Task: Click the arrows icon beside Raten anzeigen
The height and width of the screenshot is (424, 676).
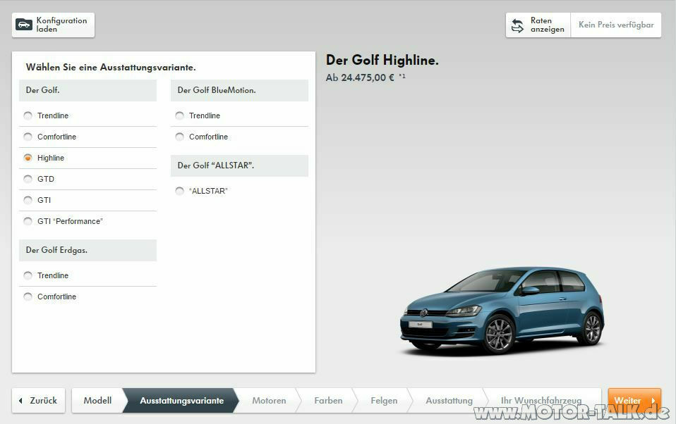Action: tap(517, 24)
